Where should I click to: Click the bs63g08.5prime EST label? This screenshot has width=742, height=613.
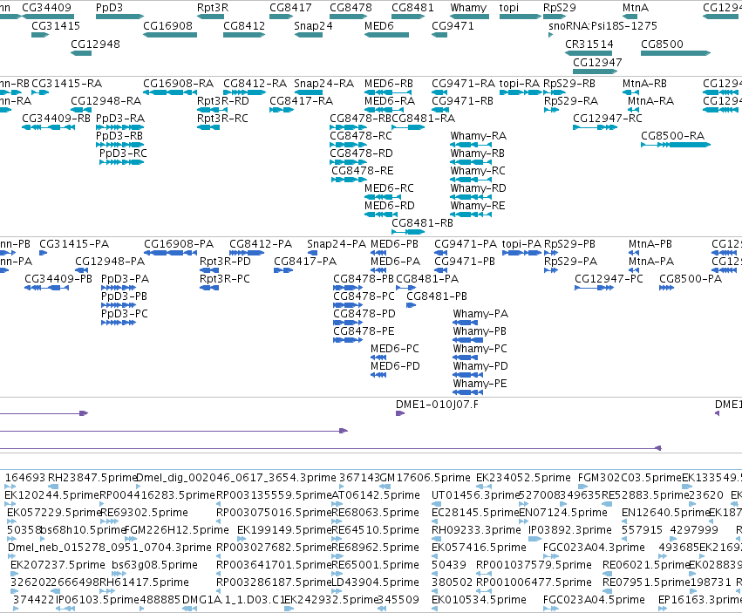coord(154,565)
